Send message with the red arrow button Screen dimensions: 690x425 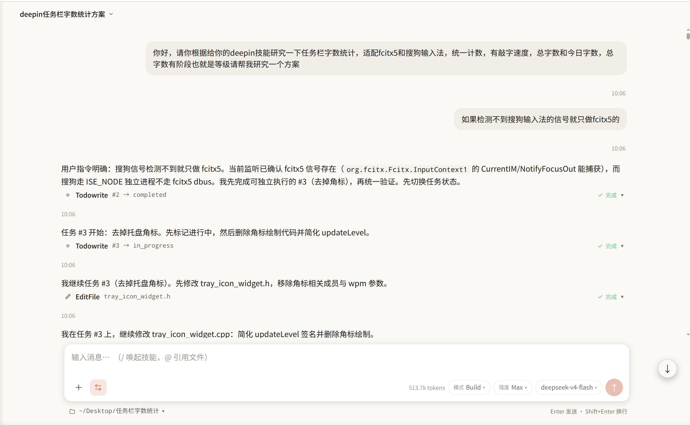614,387
